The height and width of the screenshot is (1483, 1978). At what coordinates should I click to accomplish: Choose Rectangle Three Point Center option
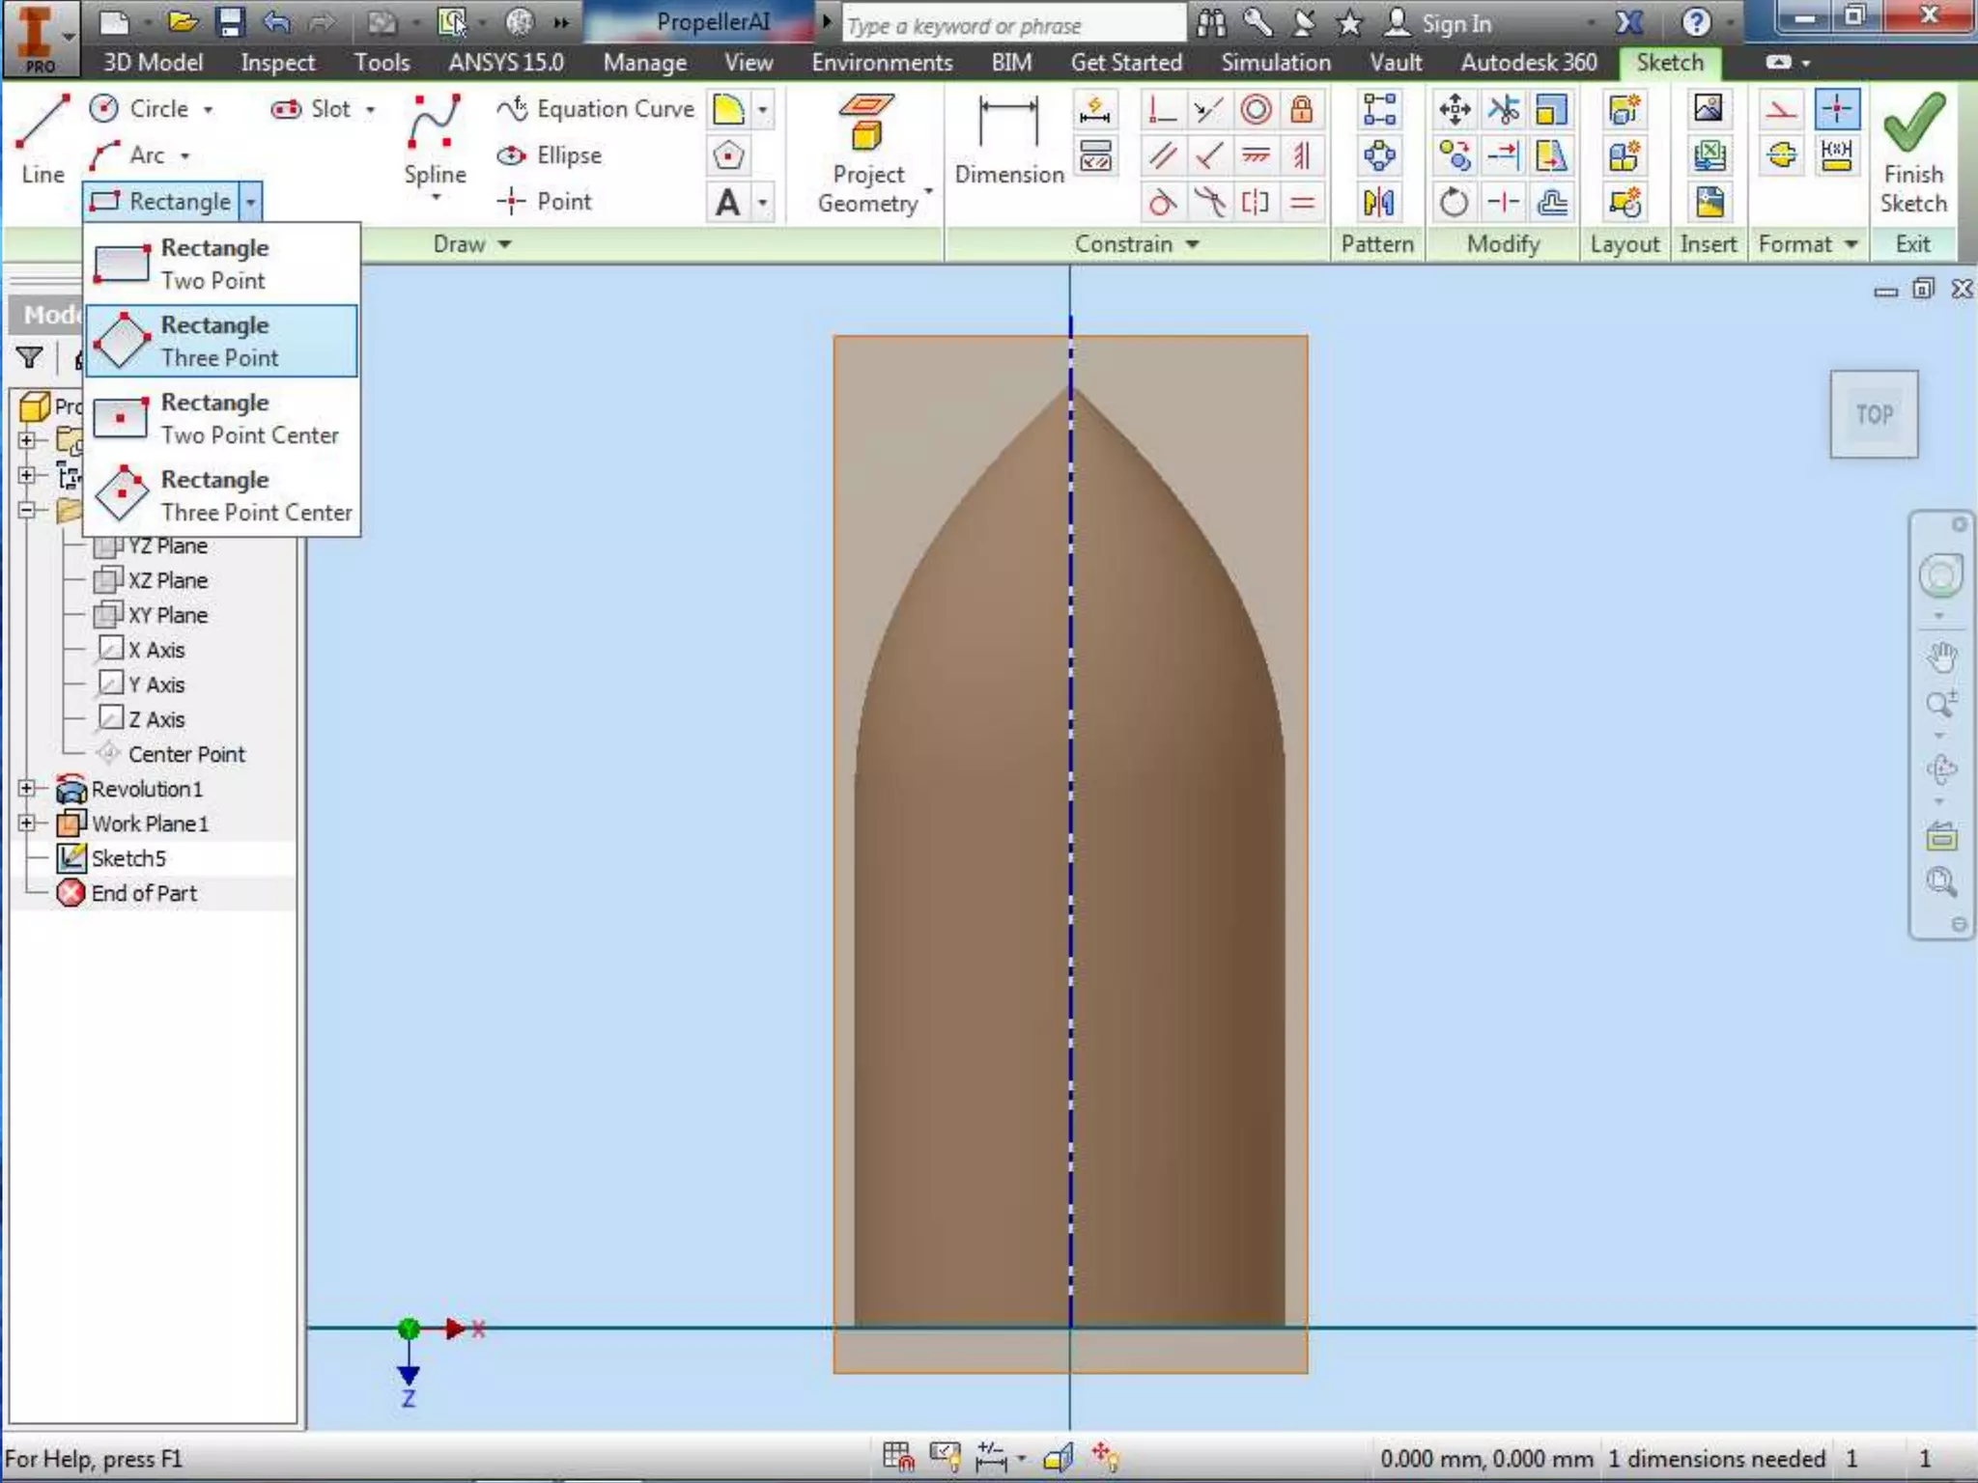click(222, 495)
